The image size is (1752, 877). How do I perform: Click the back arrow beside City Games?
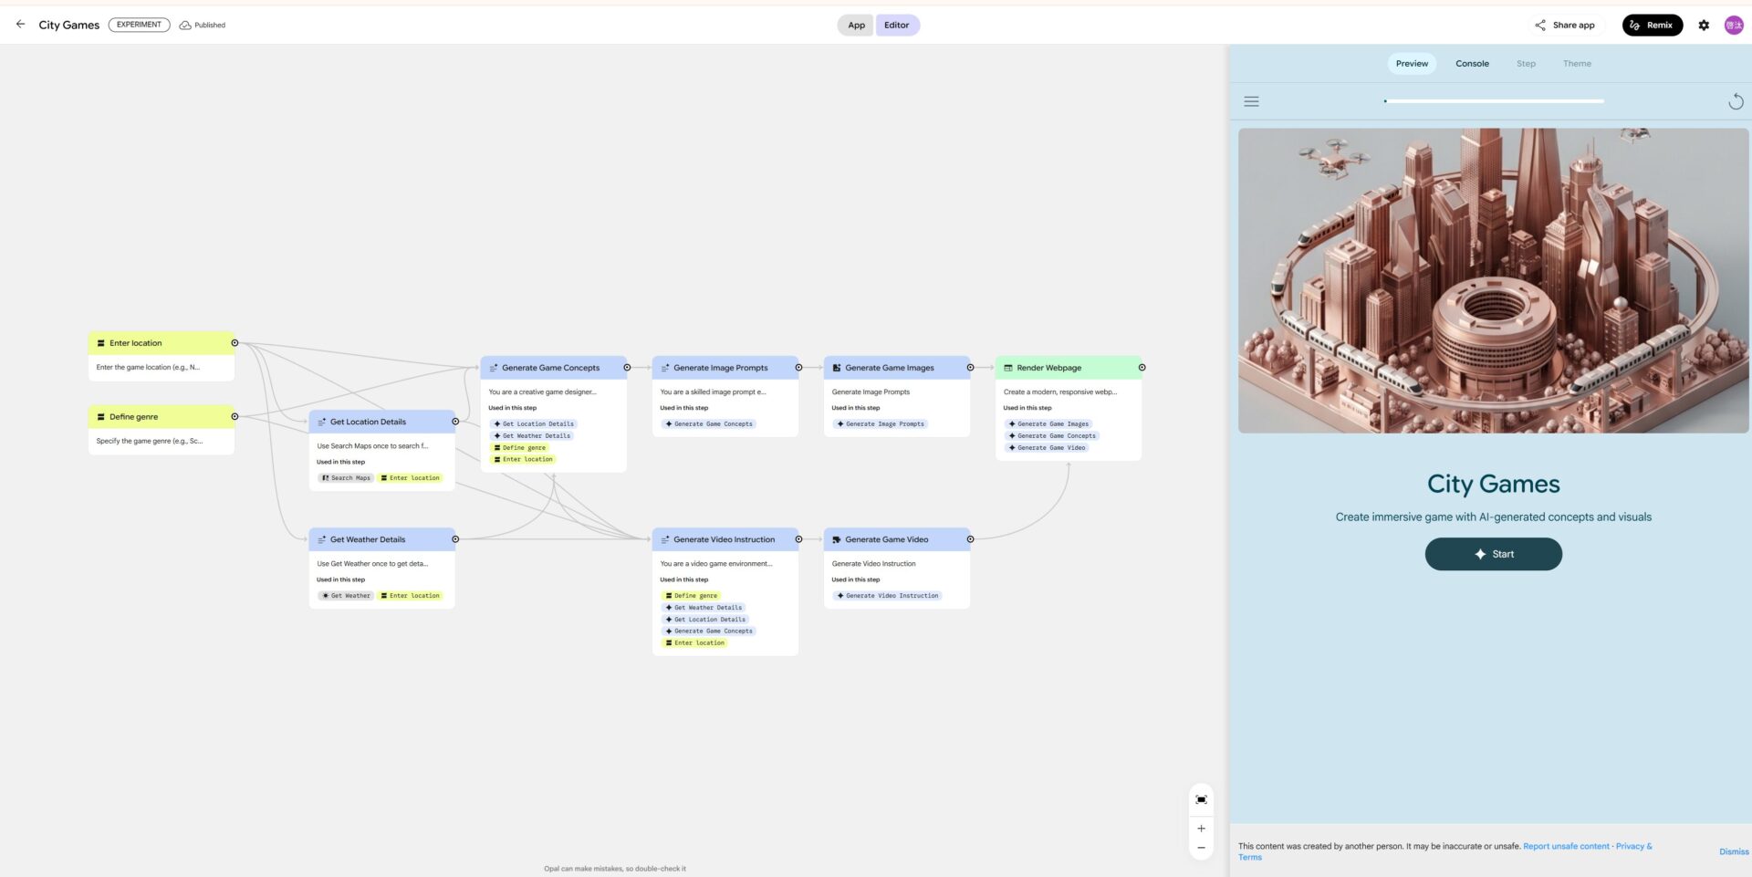(20, 25)
